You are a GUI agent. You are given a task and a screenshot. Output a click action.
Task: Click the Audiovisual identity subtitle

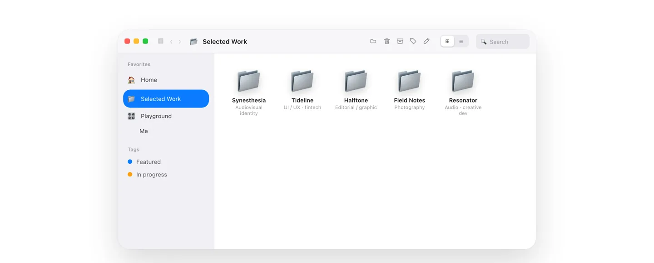pos(249,110)
